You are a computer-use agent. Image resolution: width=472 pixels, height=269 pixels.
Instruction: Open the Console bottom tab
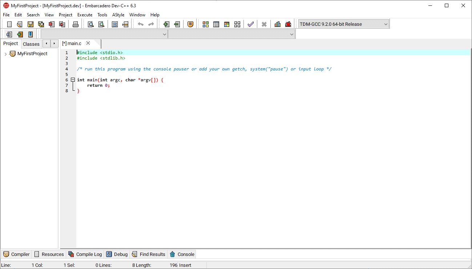pyautogui.click(x=182, y=254)
